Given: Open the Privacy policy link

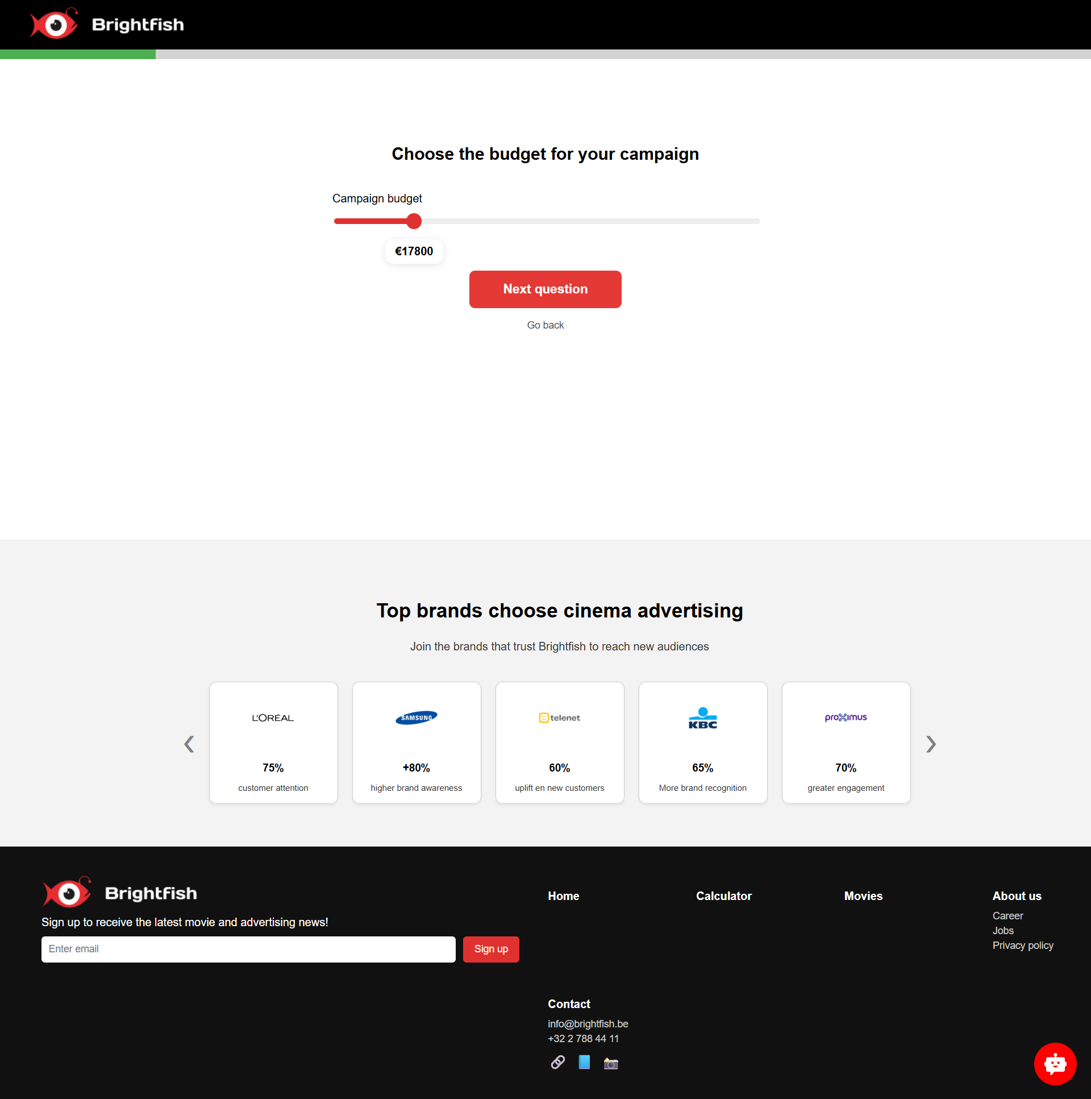Looking at the screenshot, I should click(x=1023, y=945).
